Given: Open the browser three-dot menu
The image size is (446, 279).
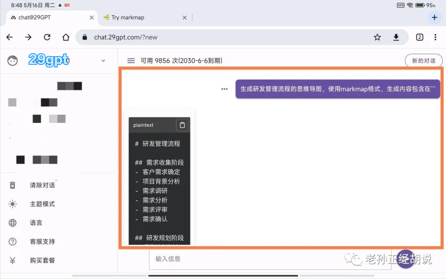Looking at the screenshot, I should coord(435,37).
